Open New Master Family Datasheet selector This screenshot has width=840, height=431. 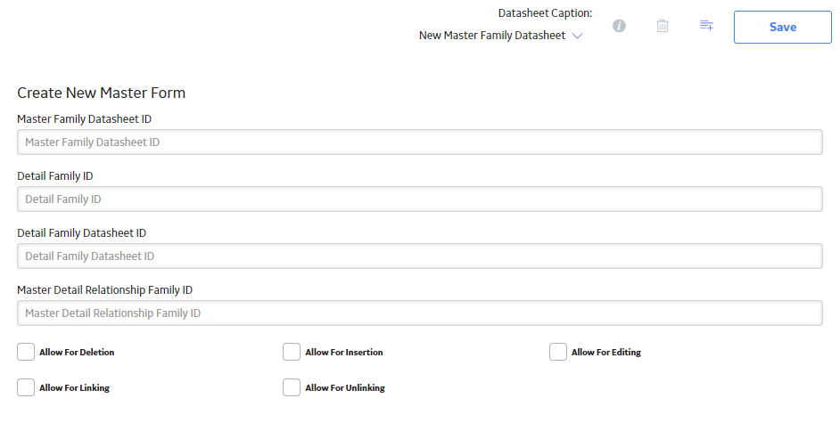[492, 36]
